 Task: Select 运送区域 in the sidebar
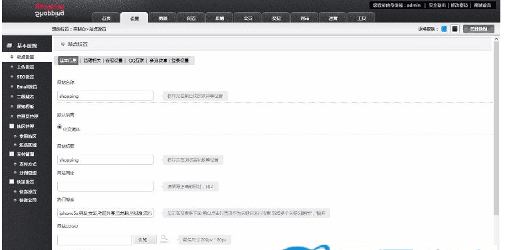click(x=28, y=145)
